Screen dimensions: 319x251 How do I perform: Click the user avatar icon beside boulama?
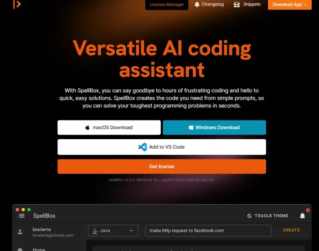point(20,232)
